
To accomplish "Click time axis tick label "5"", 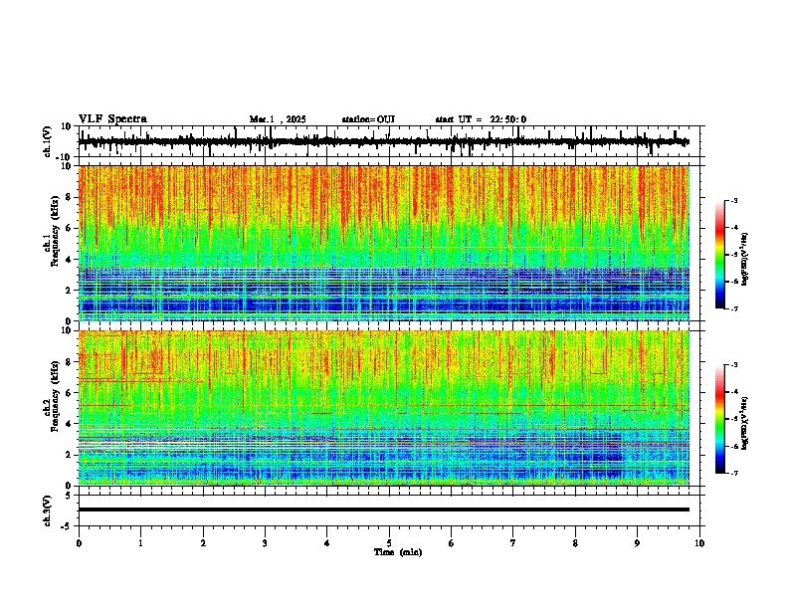I will 389,543.
